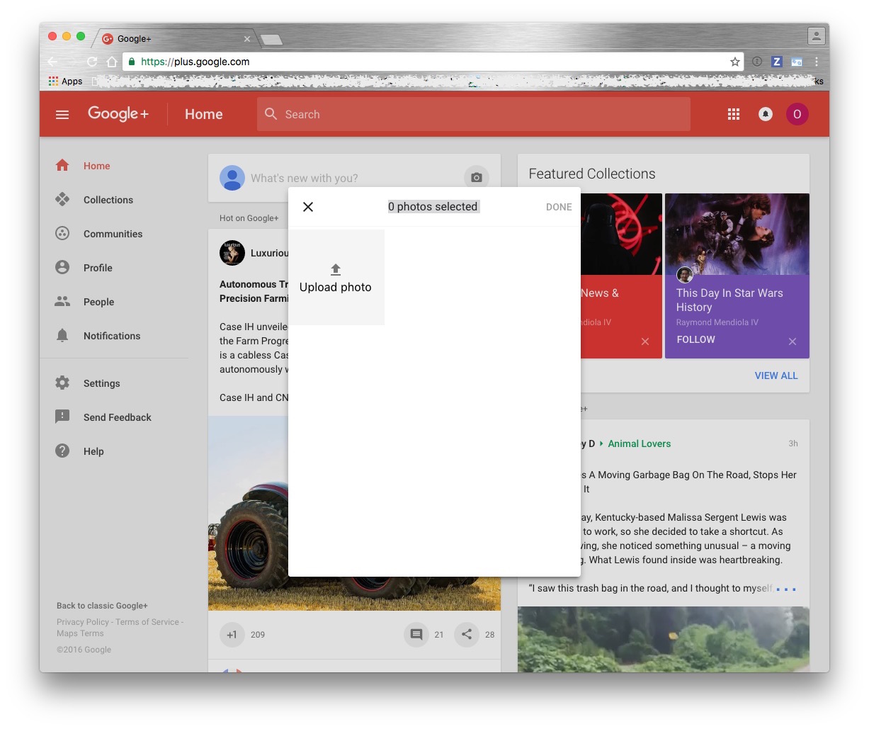The height and width of the screenshot is (729, 869).
Task: Click the 'Featured Collections' heading
Action: tap(592, 174)
